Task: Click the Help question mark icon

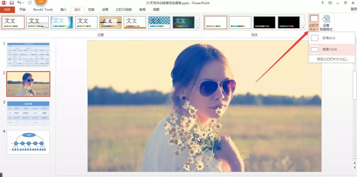Action: [x=322, y=3]
